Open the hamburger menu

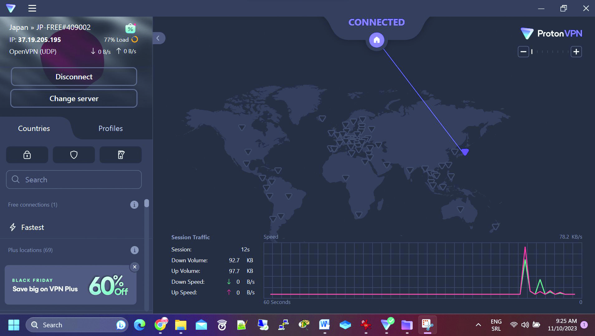point(32,8)
